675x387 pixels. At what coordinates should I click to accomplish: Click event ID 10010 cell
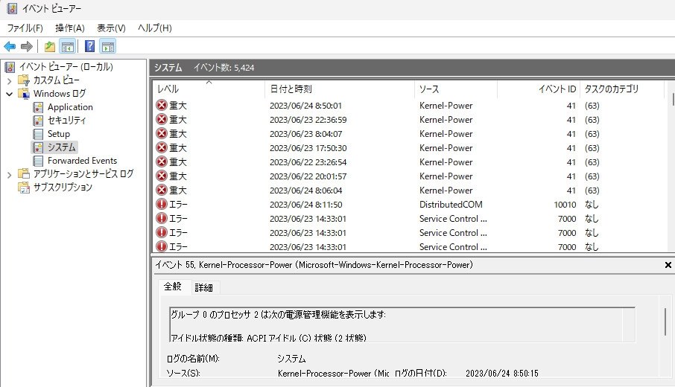(x=565, y=204)
